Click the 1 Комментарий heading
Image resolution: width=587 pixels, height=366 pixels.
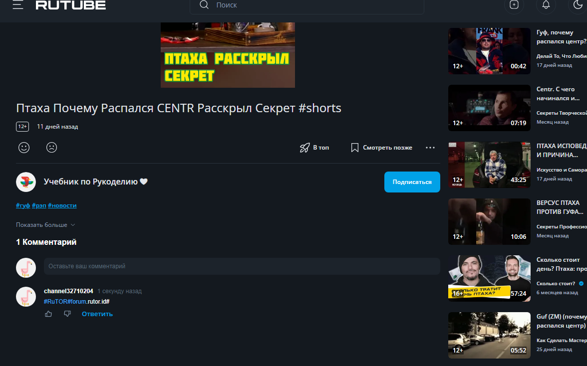(x=46, y=242)
